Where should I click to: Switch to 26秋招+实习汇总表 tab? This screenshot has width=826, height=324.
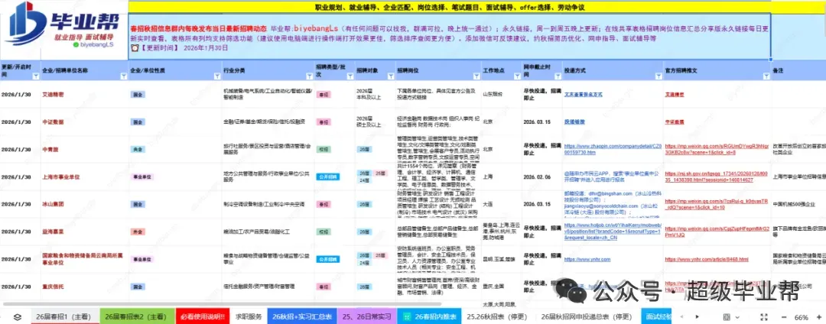302,317
